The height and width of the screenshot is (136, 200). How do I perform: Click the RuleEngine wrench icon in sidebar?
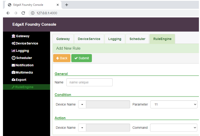coord(13,87)
